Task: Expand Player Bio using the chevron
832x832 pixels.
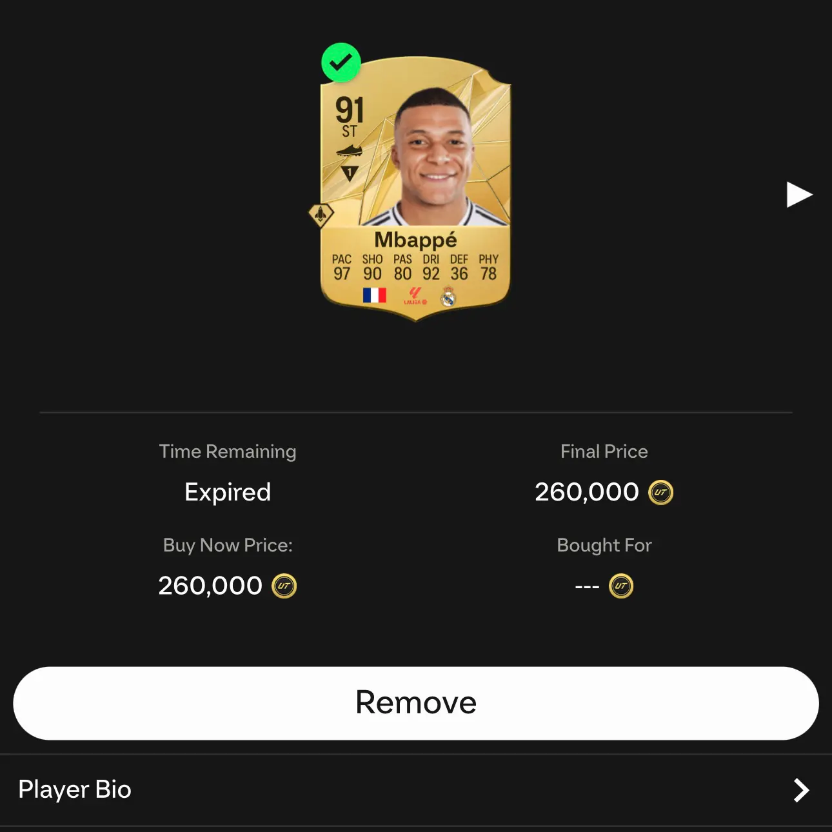Action: coord(801,790)
